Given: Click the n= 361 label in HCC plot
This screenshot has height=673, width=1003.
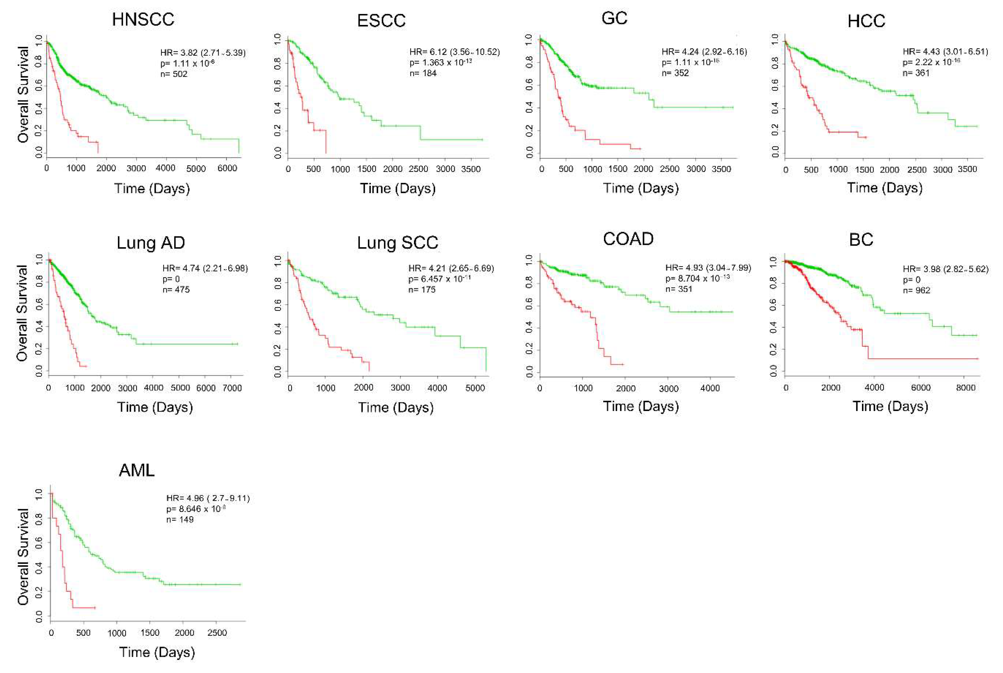Looking at the screenshot, I should click(x=916, y=73).
